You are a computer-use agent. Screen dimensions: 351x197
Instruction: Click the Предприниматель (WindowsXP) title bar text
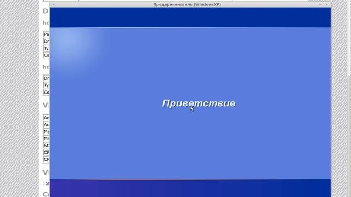pos(187,4)
